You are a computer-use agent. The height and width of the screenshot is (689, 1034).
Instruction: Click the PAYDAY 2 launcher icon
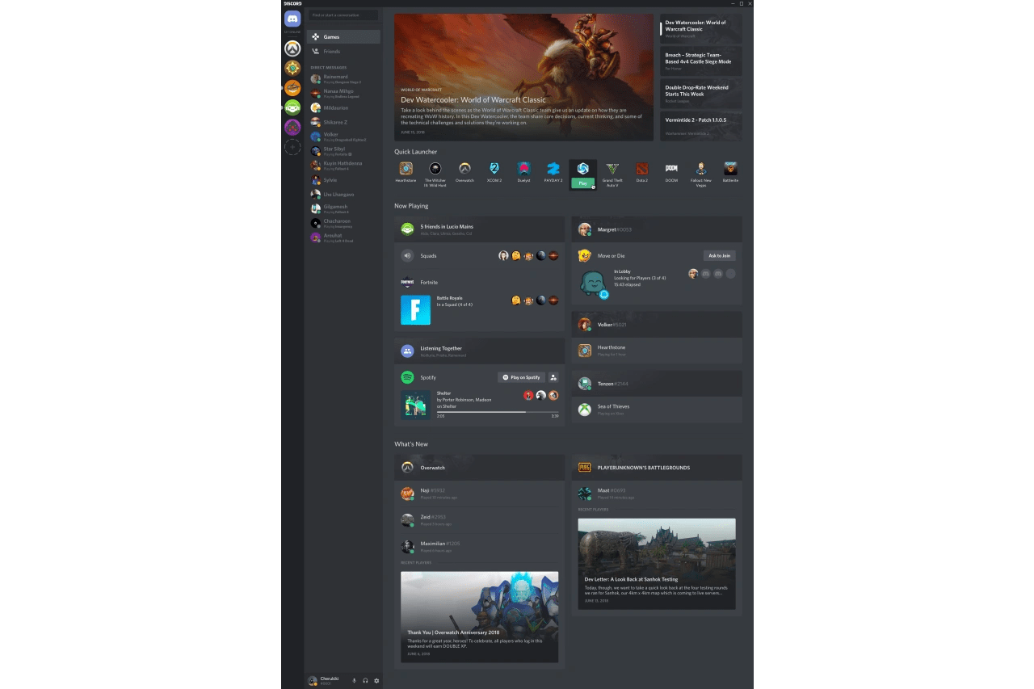tap(553, 169)
